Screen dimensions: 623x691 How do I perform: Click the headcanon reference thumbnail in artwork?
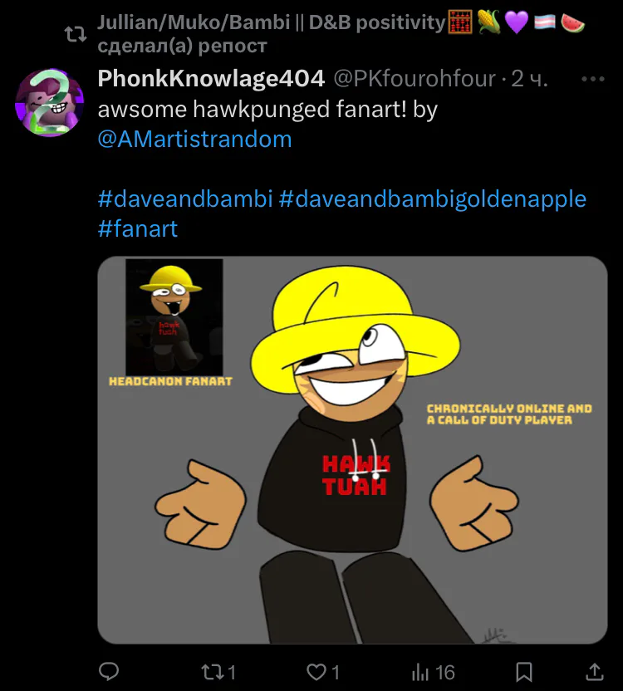pos(174,317)
